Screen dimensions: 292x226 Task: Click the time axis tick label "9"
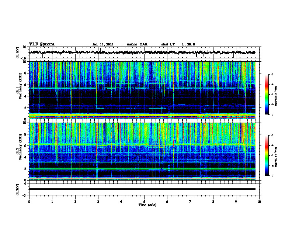[236, 202]
